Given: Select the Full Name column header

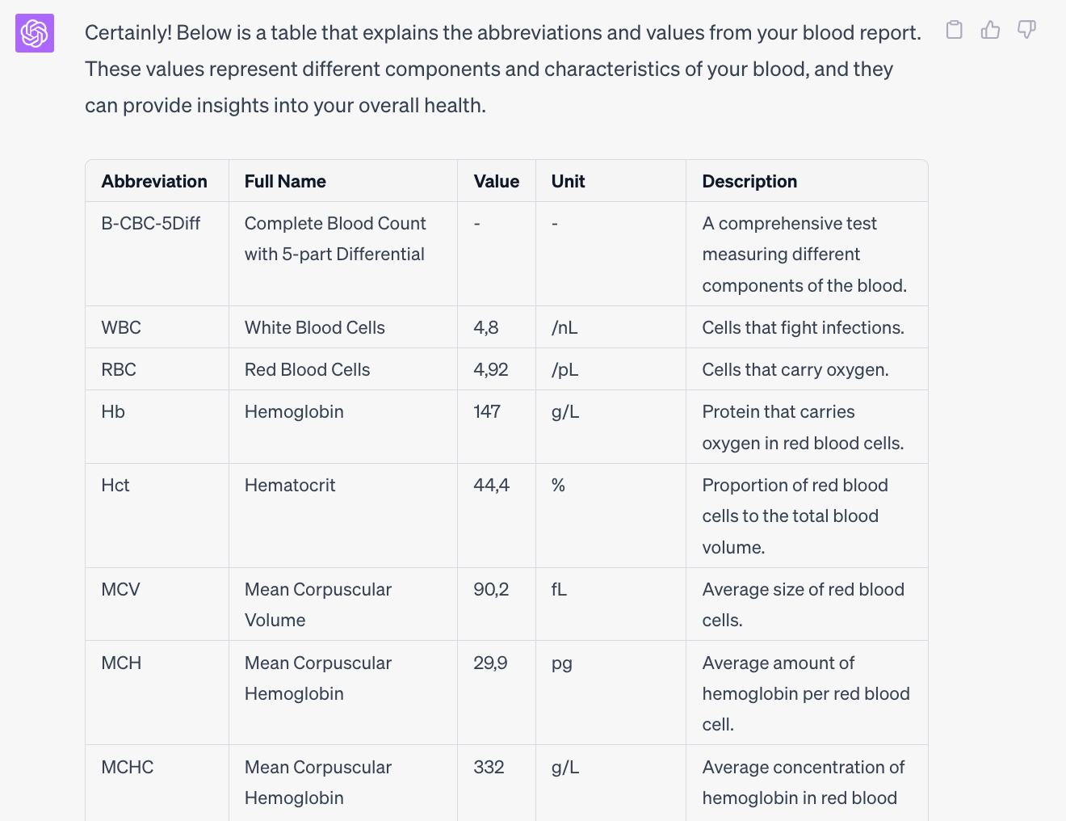Looking at the screenshot, I should [x=285, y=181].
